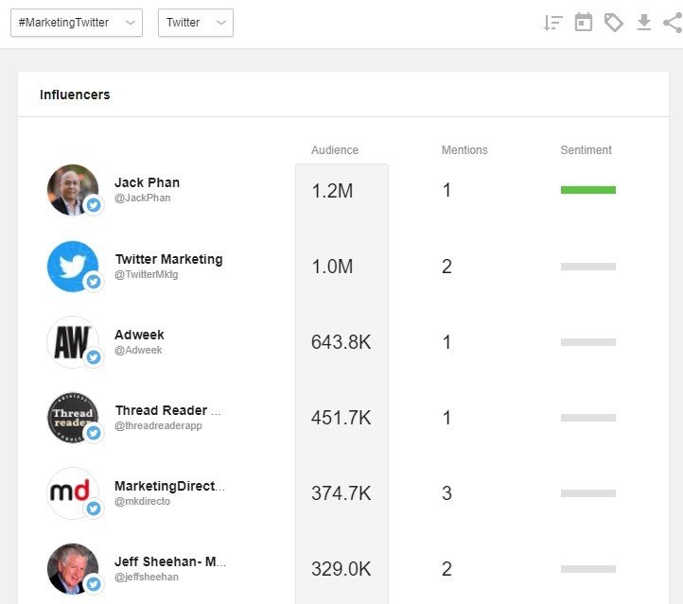The image size is (683, 604).
Task: Open the @mkdirecto handle link
Action: pos(143,501)
